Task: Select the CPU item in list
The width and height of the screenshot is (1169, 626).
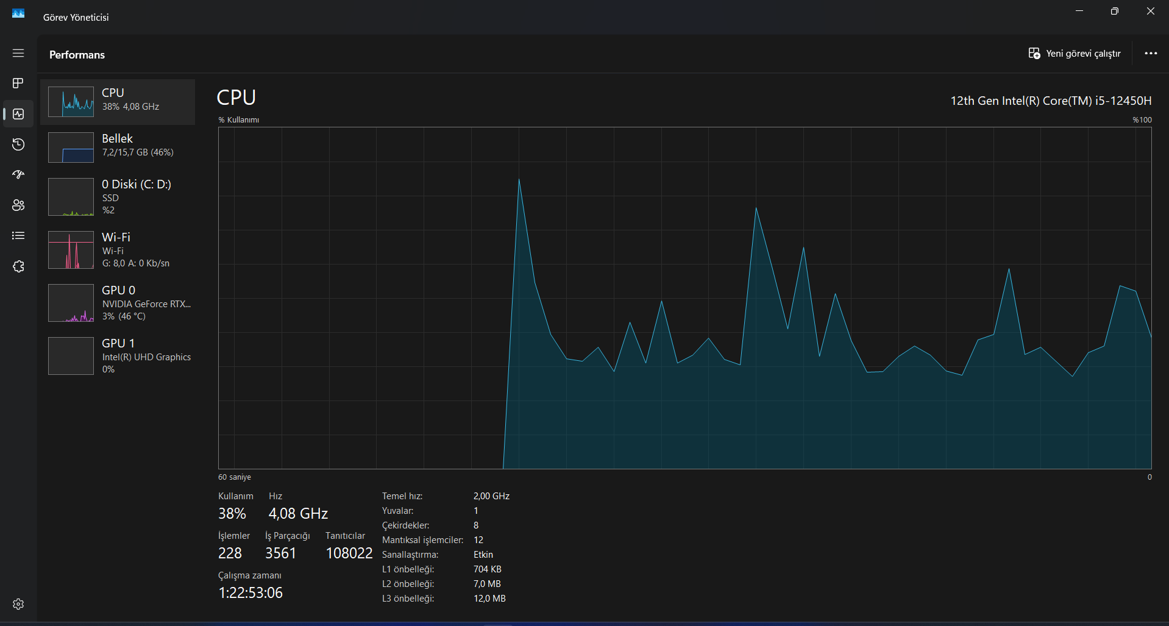Action: click(118, 102)
